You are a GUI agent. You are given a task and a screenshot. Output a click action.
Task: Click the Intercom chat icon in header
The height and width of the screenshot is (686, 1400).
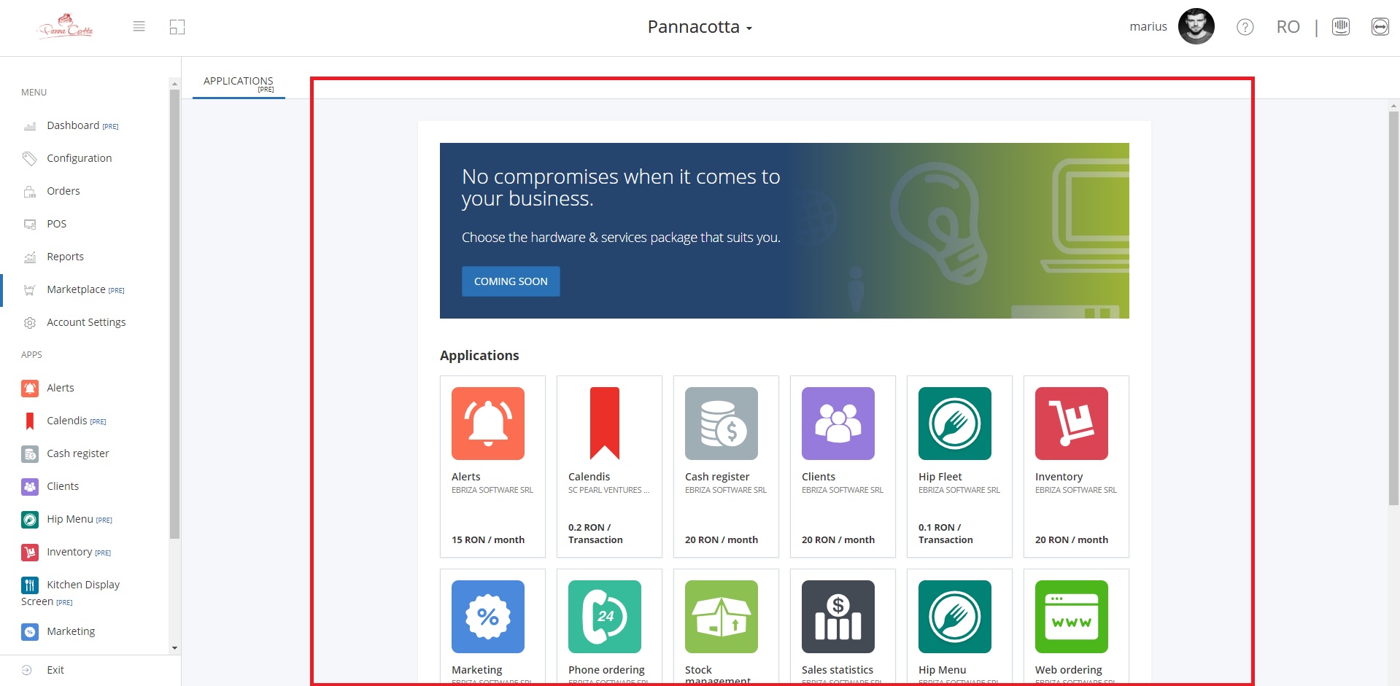click(x=1341, y=27)
